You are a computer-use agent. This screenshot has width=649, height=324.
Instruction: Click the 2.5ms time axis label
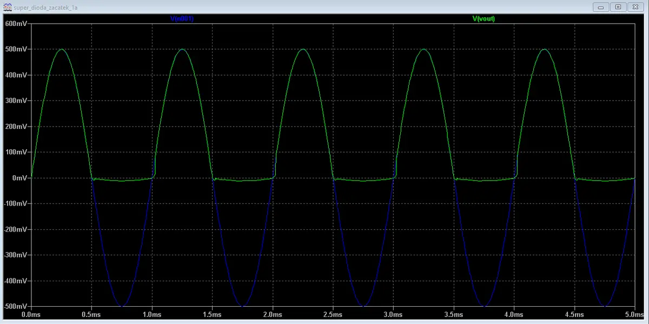[x=333, y=314]
